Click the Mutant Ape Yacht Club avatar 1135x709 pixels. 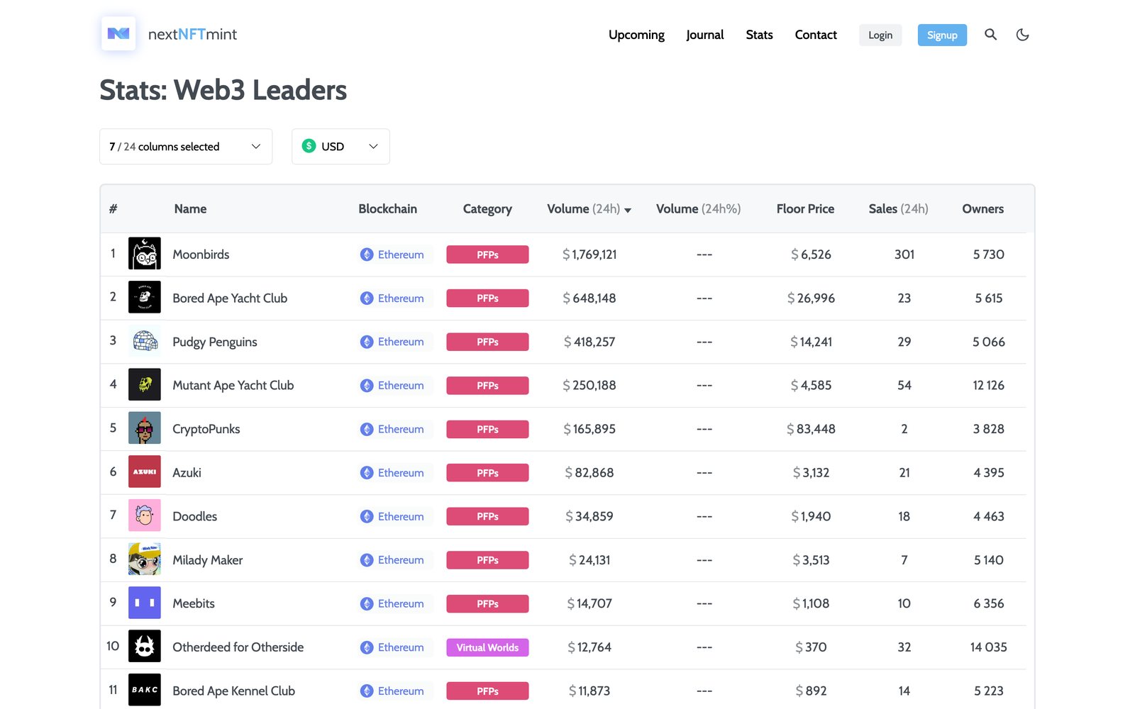[145, 385]
